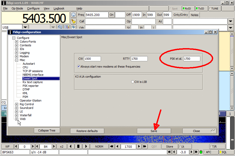Click double-left arrows beside -3.0
This screenshot has width=235, height=156.
point(169,152)
